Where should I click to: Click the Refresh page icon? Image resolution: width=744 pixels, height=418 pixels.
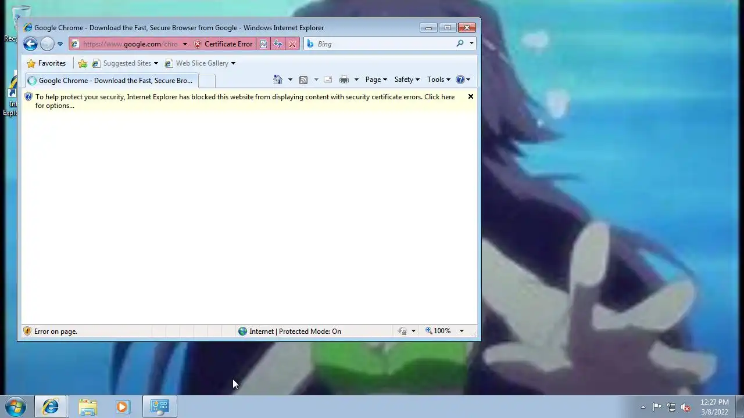278,44
